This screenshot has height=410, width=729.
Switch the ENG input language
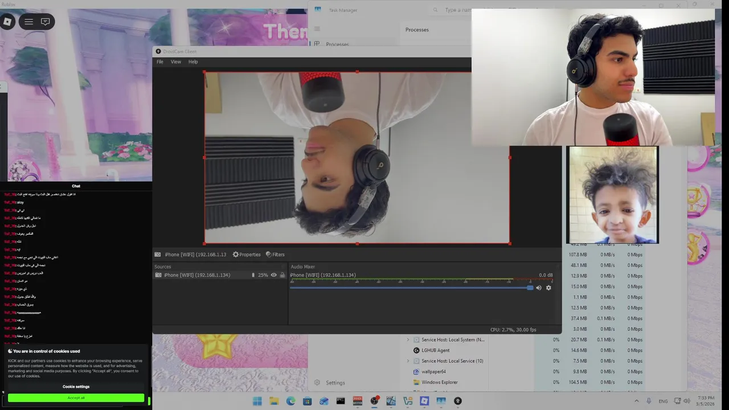coord(664,401)
